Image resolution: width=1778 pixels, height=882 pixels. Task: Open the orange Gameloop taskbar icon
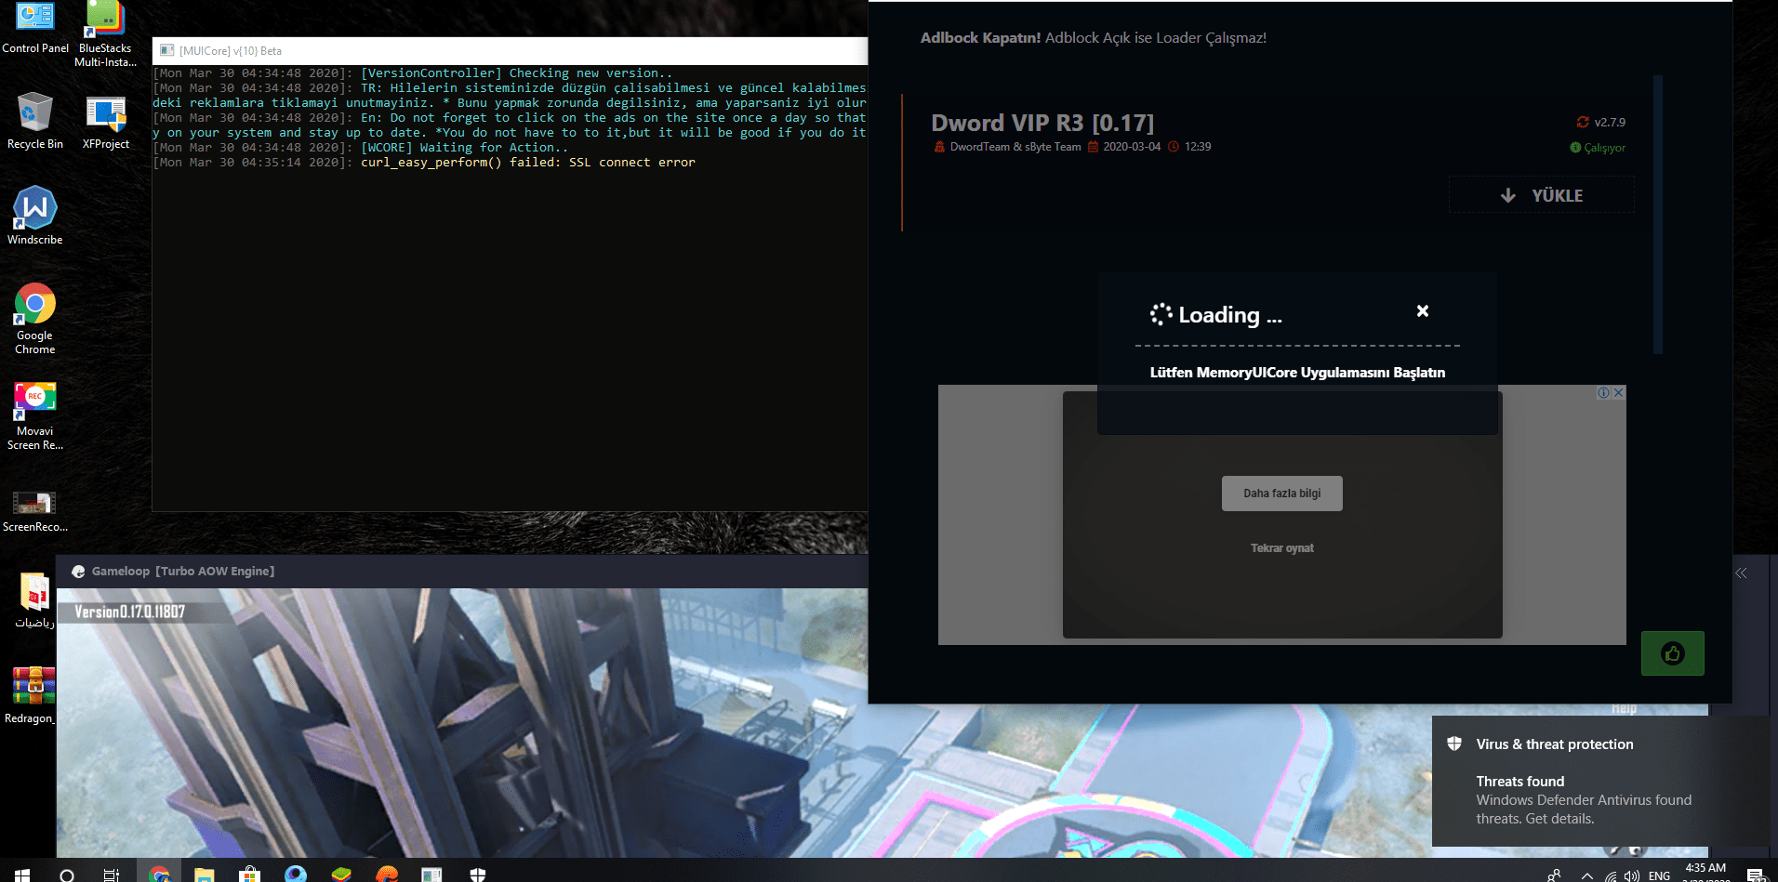coord(387,875)
